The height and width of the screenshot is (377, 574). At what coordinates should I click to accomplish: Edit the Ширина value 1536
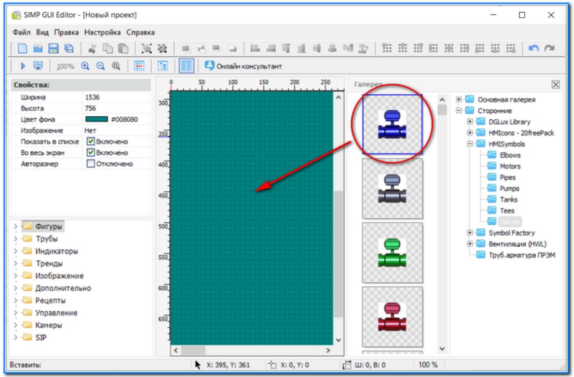click(x=116, y=98)
